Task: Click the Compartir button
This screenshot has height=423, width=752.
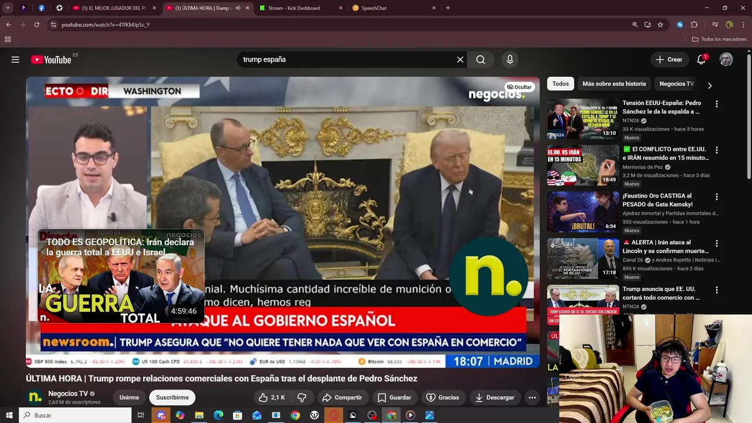Action: 342,397
